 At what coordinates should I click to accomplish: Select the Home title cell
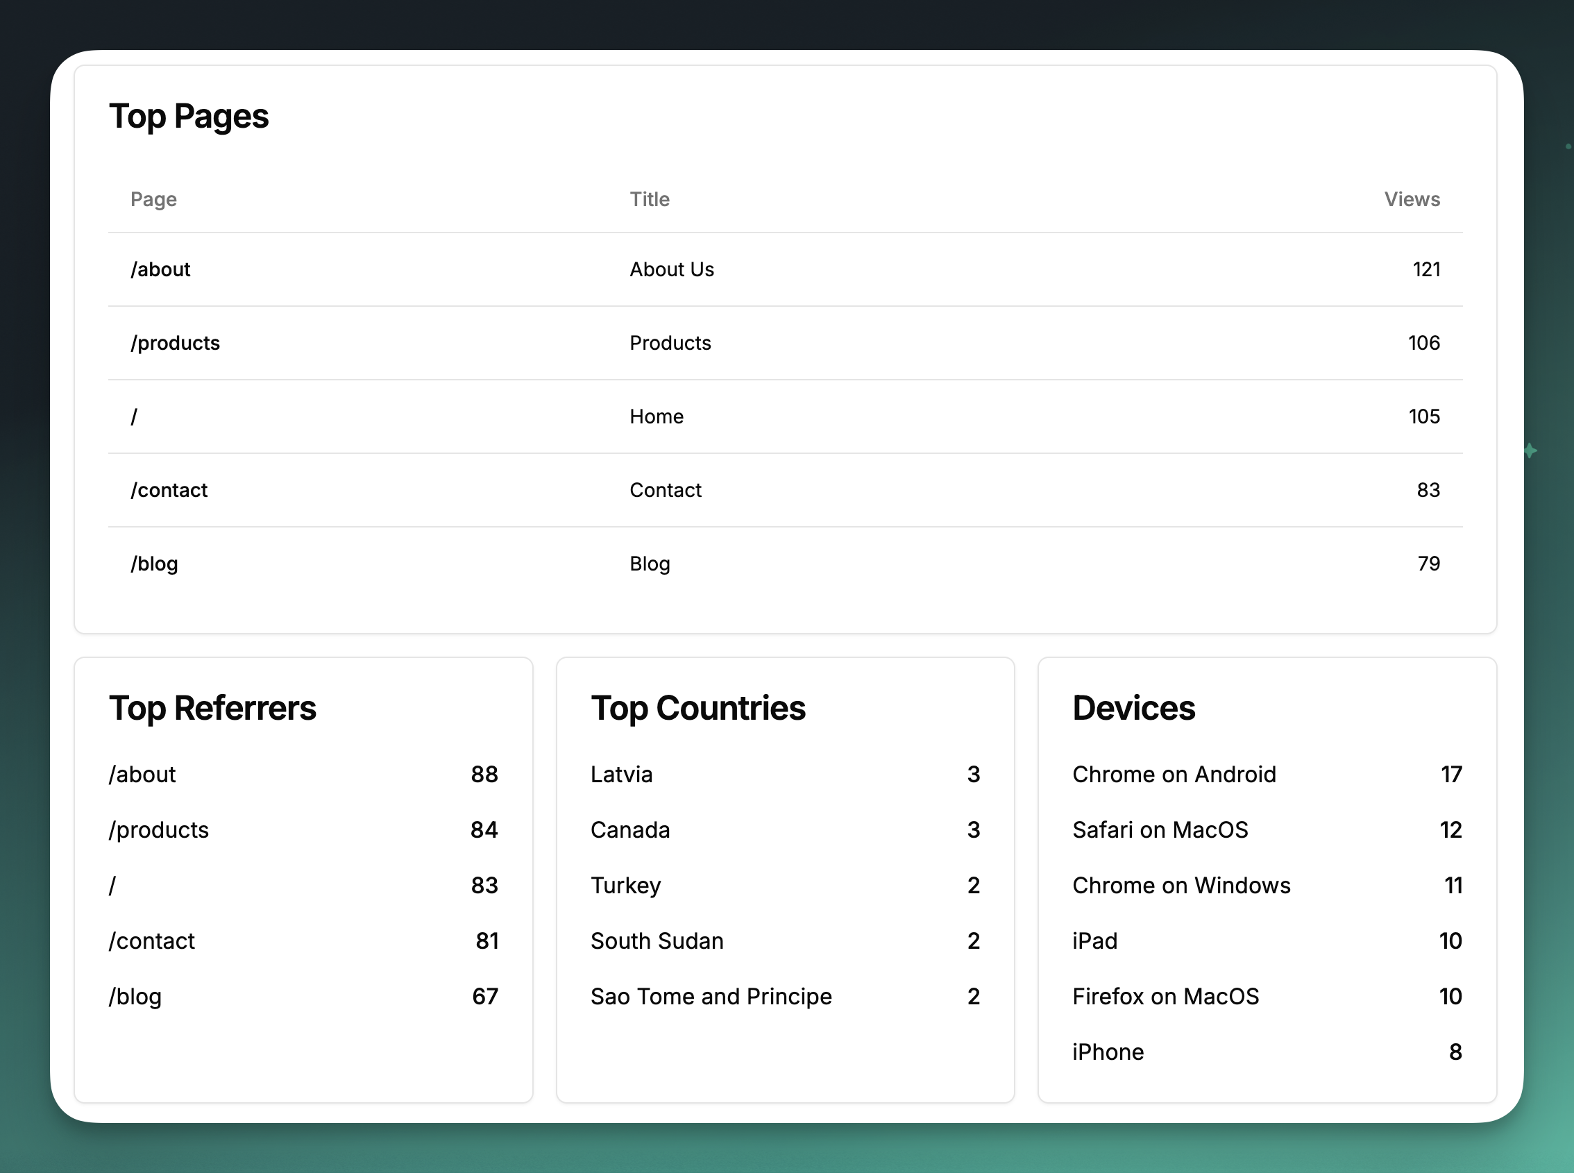(657, 417)
